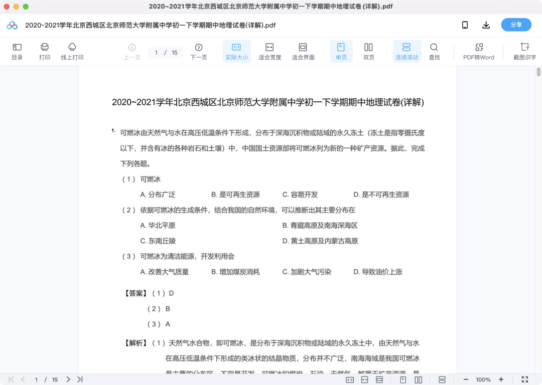The image size is (542, 385).
Task: Go to next page with 下一页
Action: point(199,52)
